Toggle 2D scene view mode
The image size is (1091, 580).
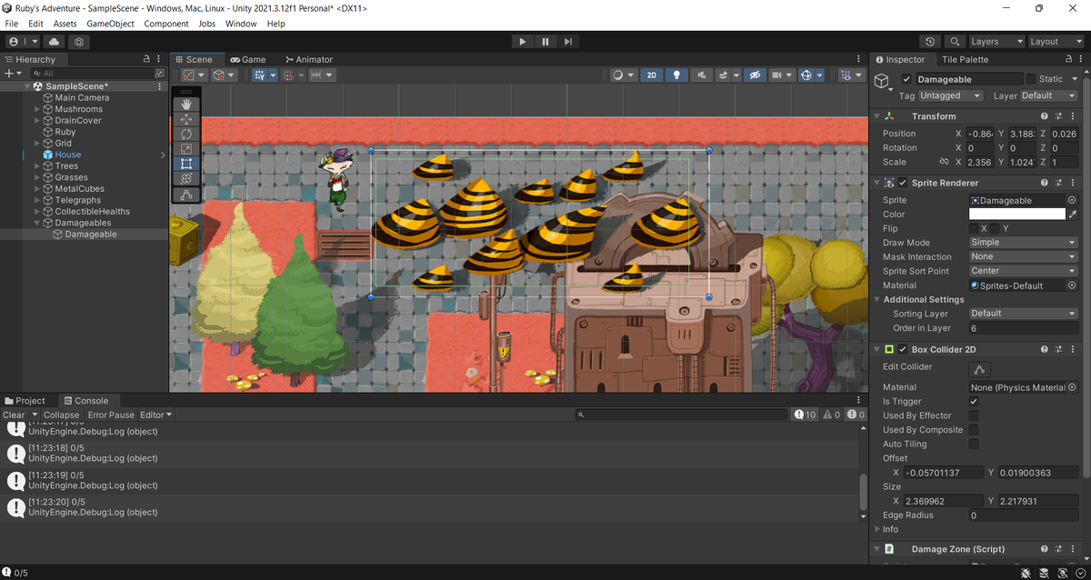click(x=652, y=75)
